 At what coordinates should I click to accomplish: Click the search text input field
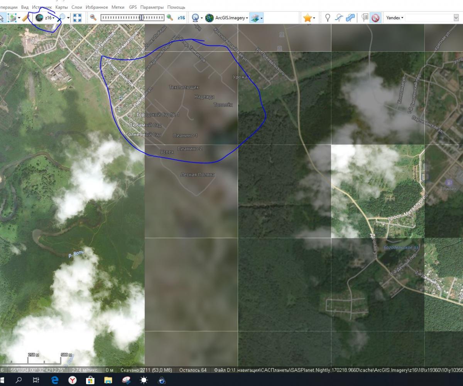coord(428,18)
